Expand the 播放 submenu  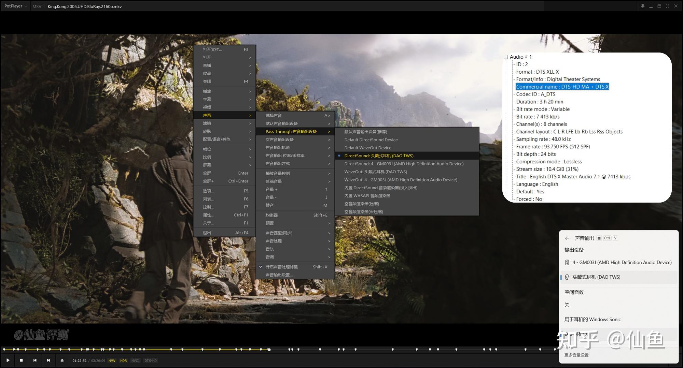click(225, 91)
